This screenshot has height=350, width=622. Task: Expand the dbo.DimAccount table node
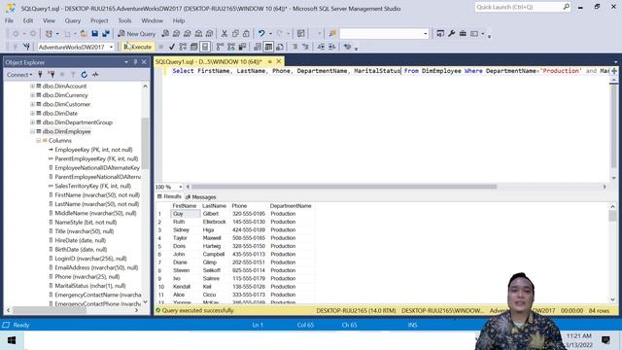[32, 86]
